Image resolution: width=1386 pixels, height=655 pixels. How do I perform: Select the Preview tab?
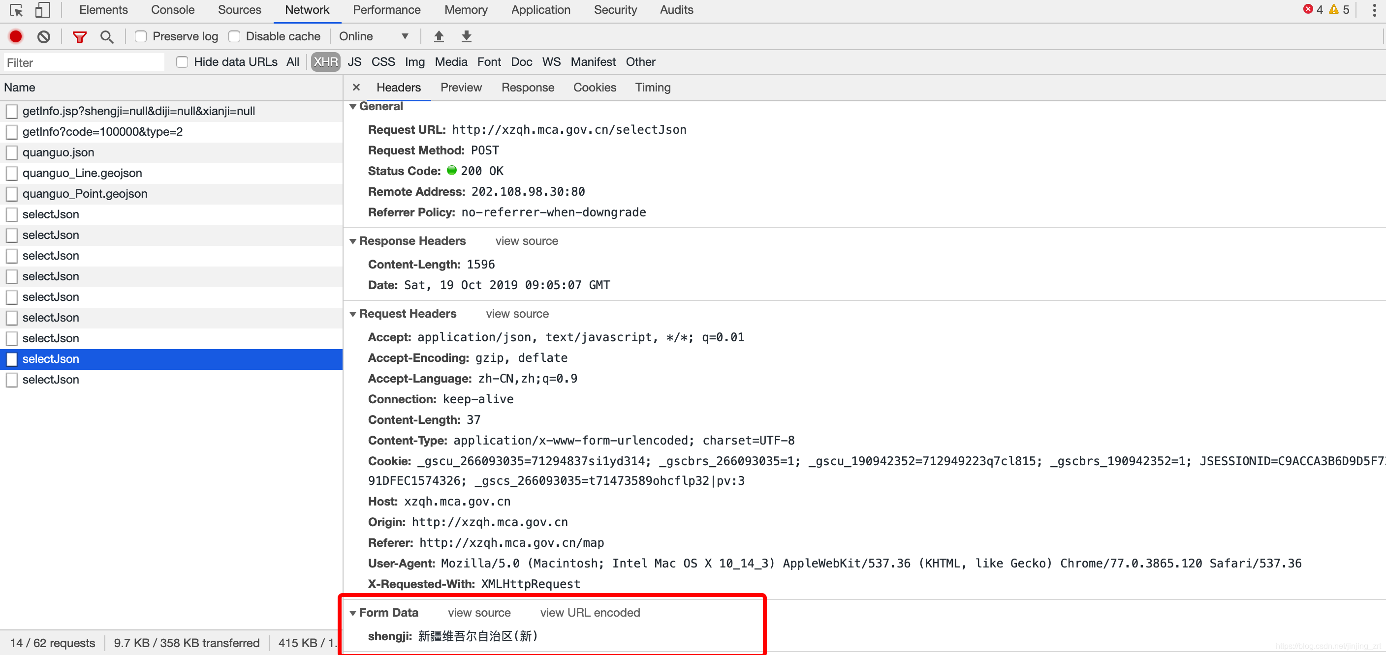461,88
